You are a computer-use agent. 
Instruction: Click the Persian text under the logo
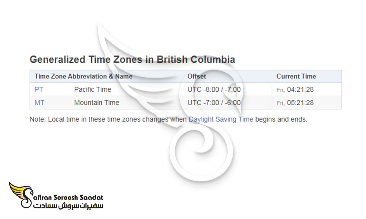pyautogui.click(x=68, y=206)
